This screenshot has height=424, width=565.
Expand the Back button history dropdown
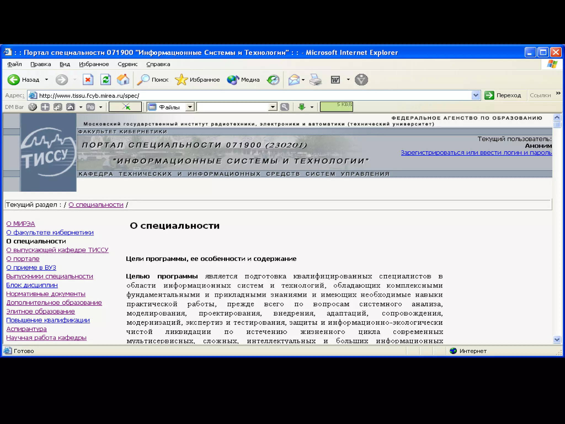coord(47,80)
